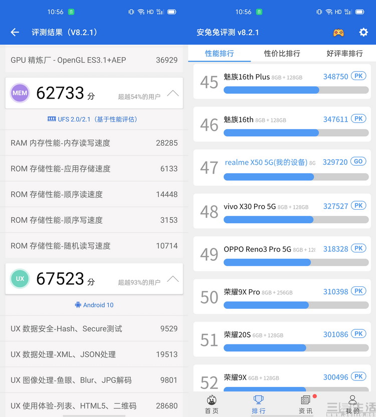Open the 排行 ranking trophy icon
Image resolution: width=376 pixels, height=417 pixels.
pyautogui.click(x=258, y=399)
